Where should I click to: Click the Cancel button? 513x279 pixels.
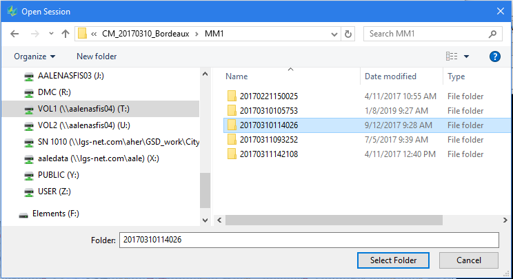coord(468,260)
